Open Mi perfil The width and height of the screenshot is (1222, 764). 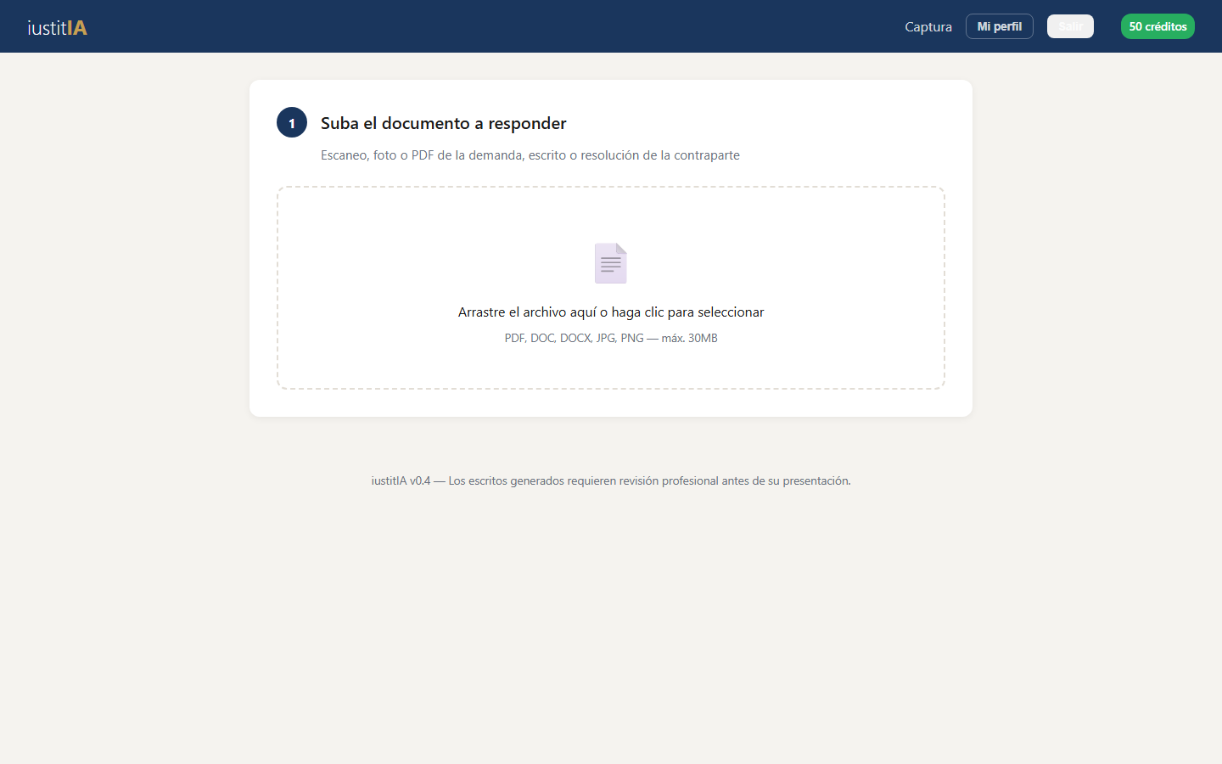pyautogui.click(x=1000, y=26)
